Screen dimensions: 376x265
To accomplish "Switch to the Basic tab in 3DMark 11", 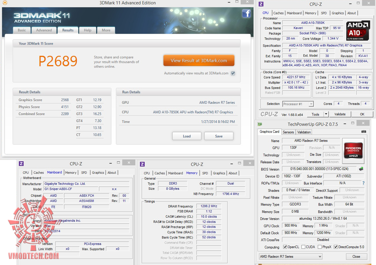I will click(22, 30).
